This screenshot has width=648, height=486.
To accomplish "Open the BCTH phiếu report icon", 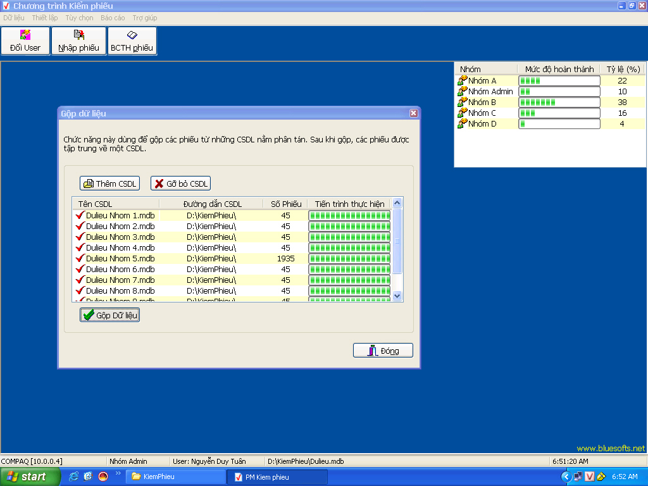I will coord(132,35).
